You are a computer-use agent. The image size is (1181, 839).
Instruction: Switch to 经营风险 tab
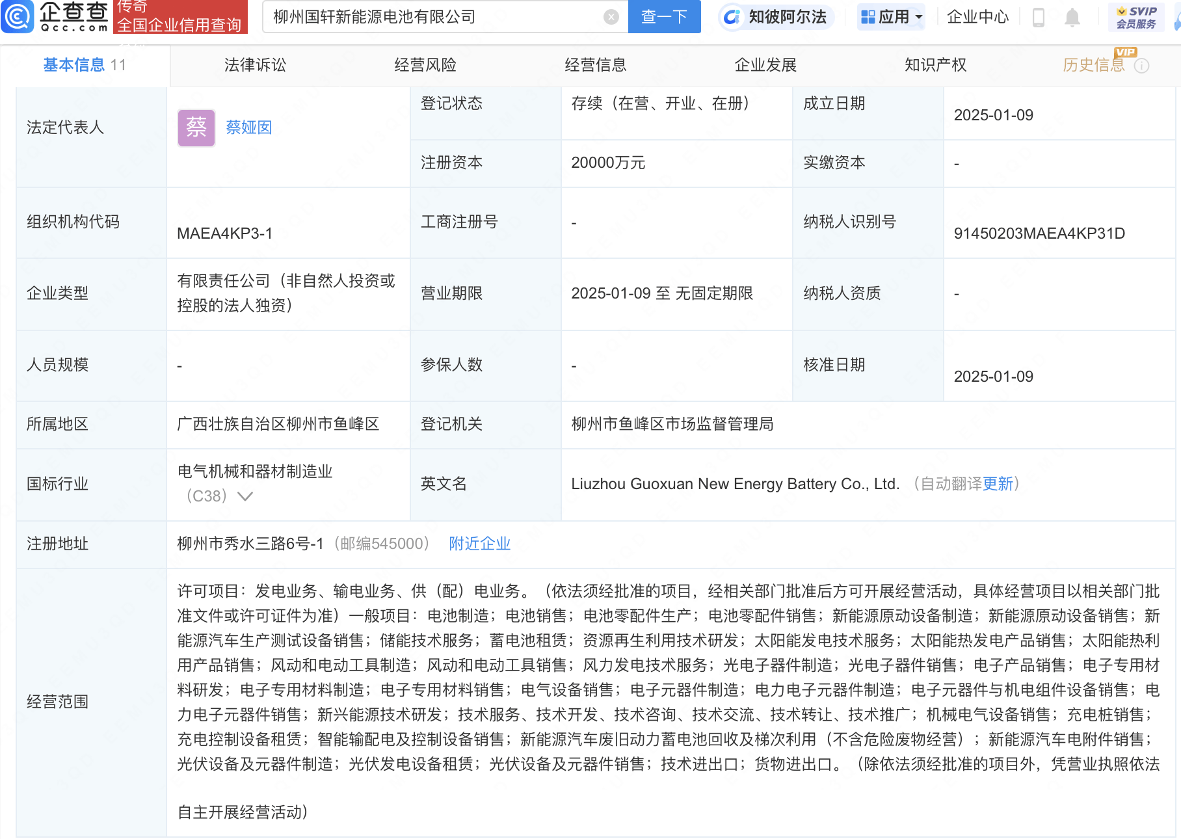pyautogui.click(x=425, y=65)
